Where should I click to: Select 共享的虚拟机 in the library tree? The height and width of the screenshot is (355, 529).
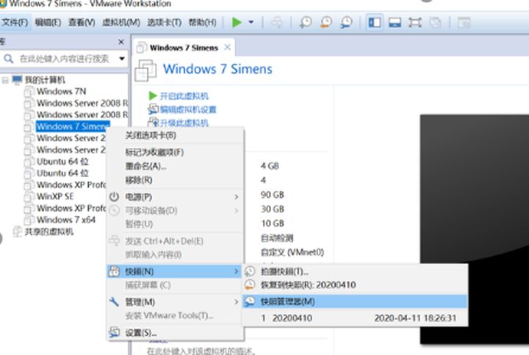coord(49,232)
